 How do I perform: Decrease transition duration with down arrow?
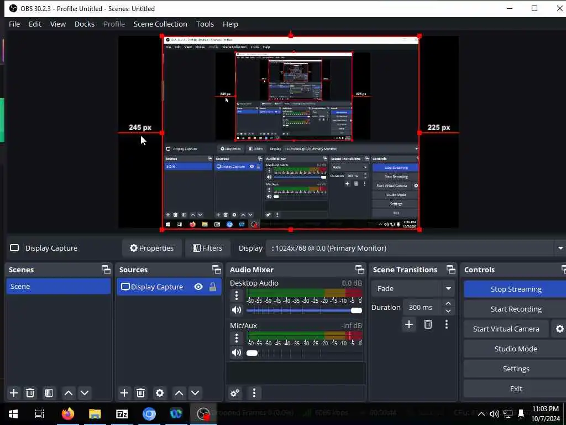click(x=448, y=311)
